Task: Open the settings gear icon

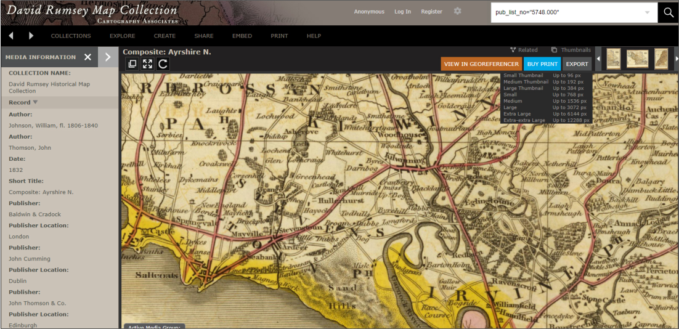Action: (x=458, y=11)
